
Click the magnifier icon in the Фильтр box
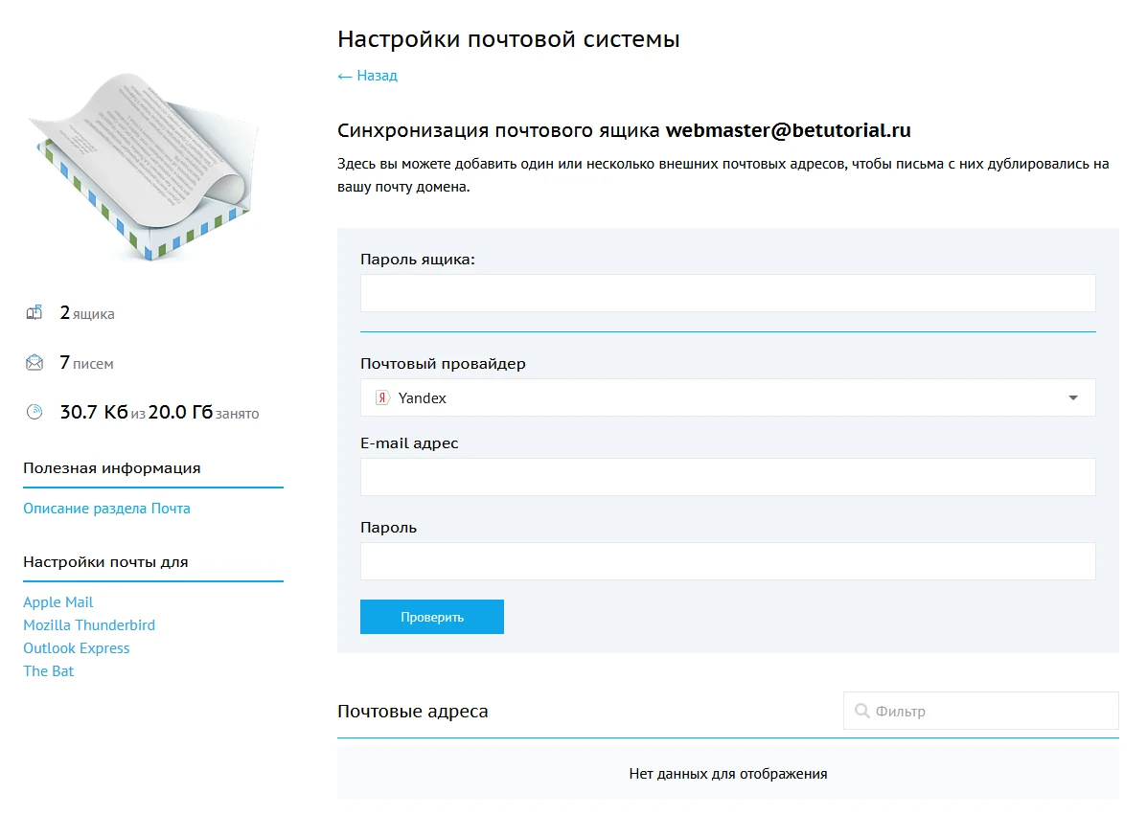(x=861, y=711)
